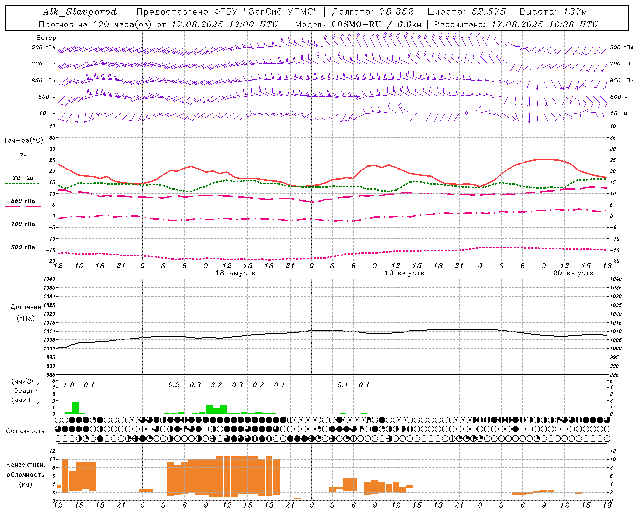Viewport: 636px width, 509px height.
Task: Click the Осадки precipitation label
Action: (x=26, y=391)
